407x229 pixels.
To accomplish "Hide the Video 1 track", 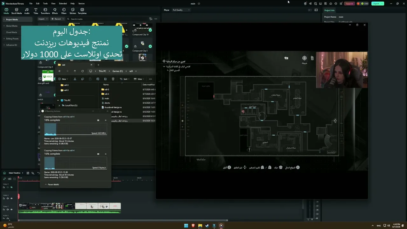I will (x=11, y=210).
